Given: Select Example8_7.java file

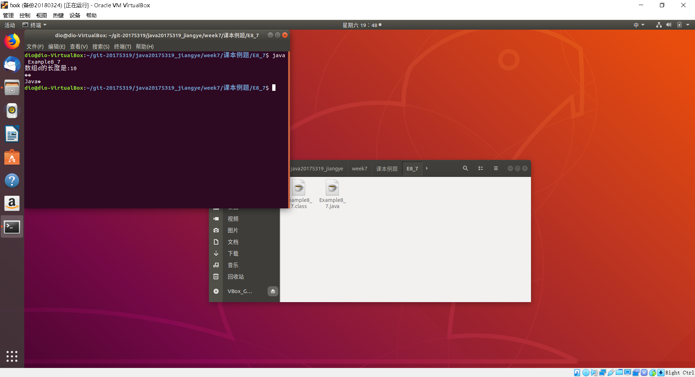Looking at the screenshot, I should click(x=332, y=194).
